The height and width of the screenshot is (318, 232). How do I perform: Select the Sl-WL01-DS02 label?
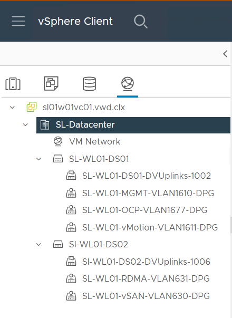99,244
